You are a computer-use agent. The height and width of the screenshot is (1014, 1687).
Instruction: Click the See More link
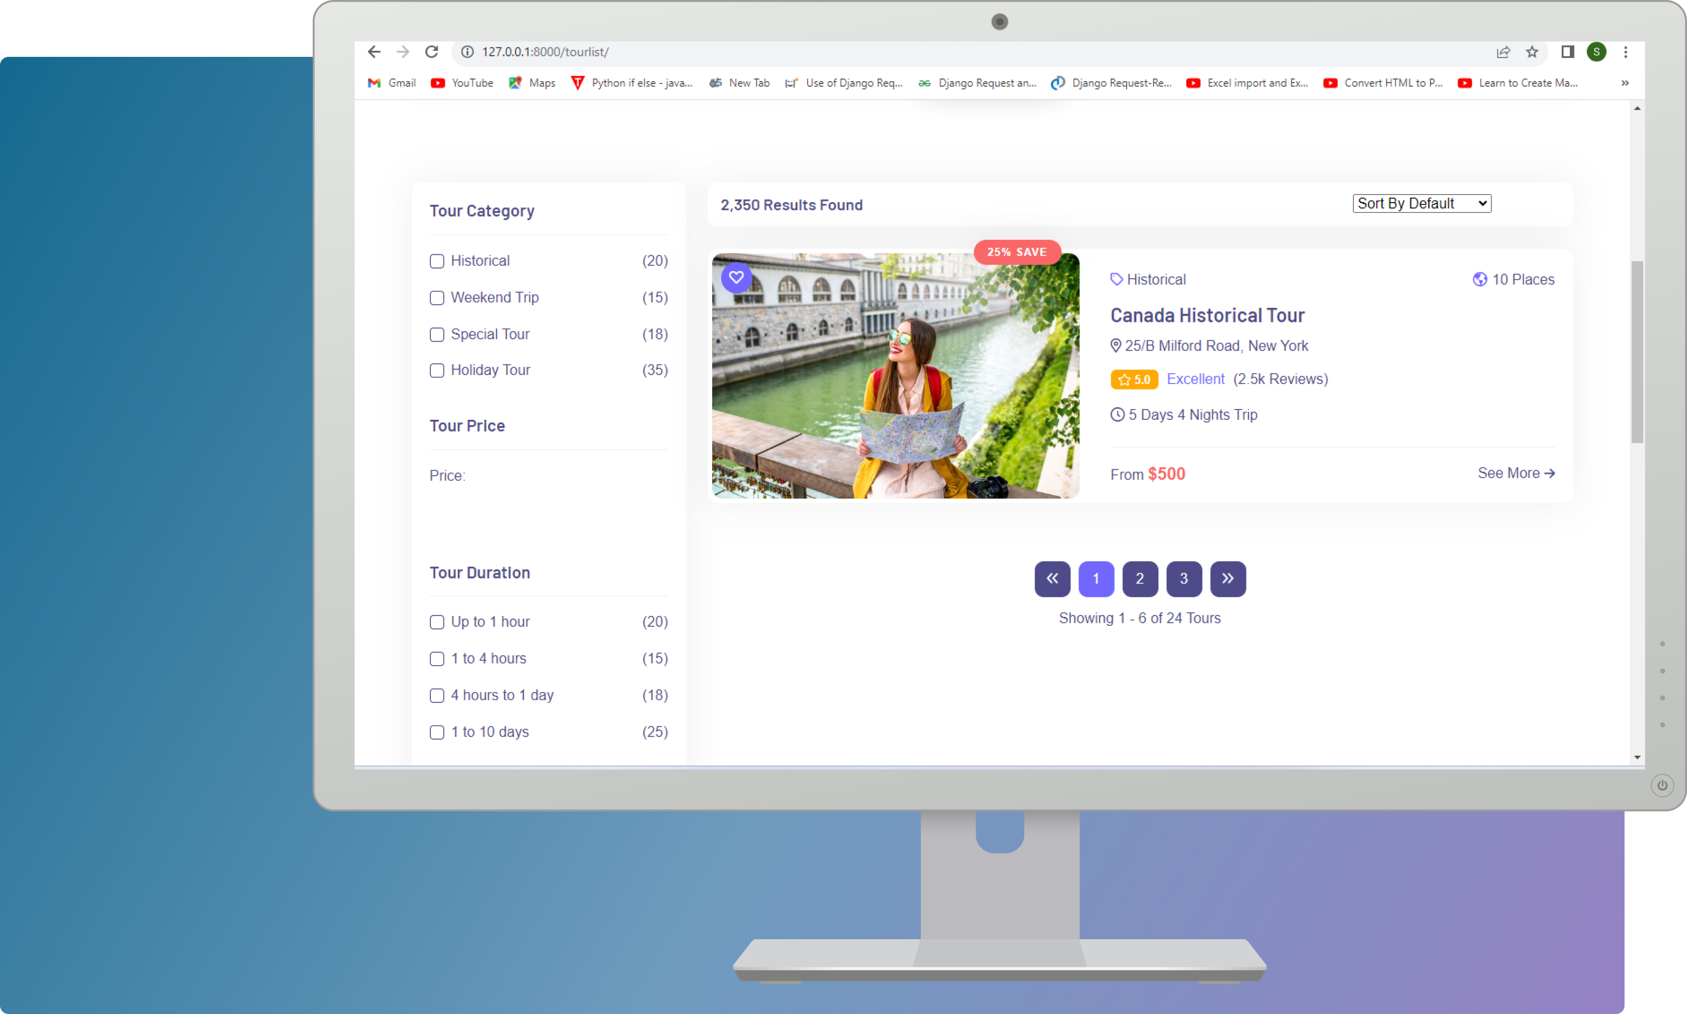pyautogui.click(x=1516, y=473)
